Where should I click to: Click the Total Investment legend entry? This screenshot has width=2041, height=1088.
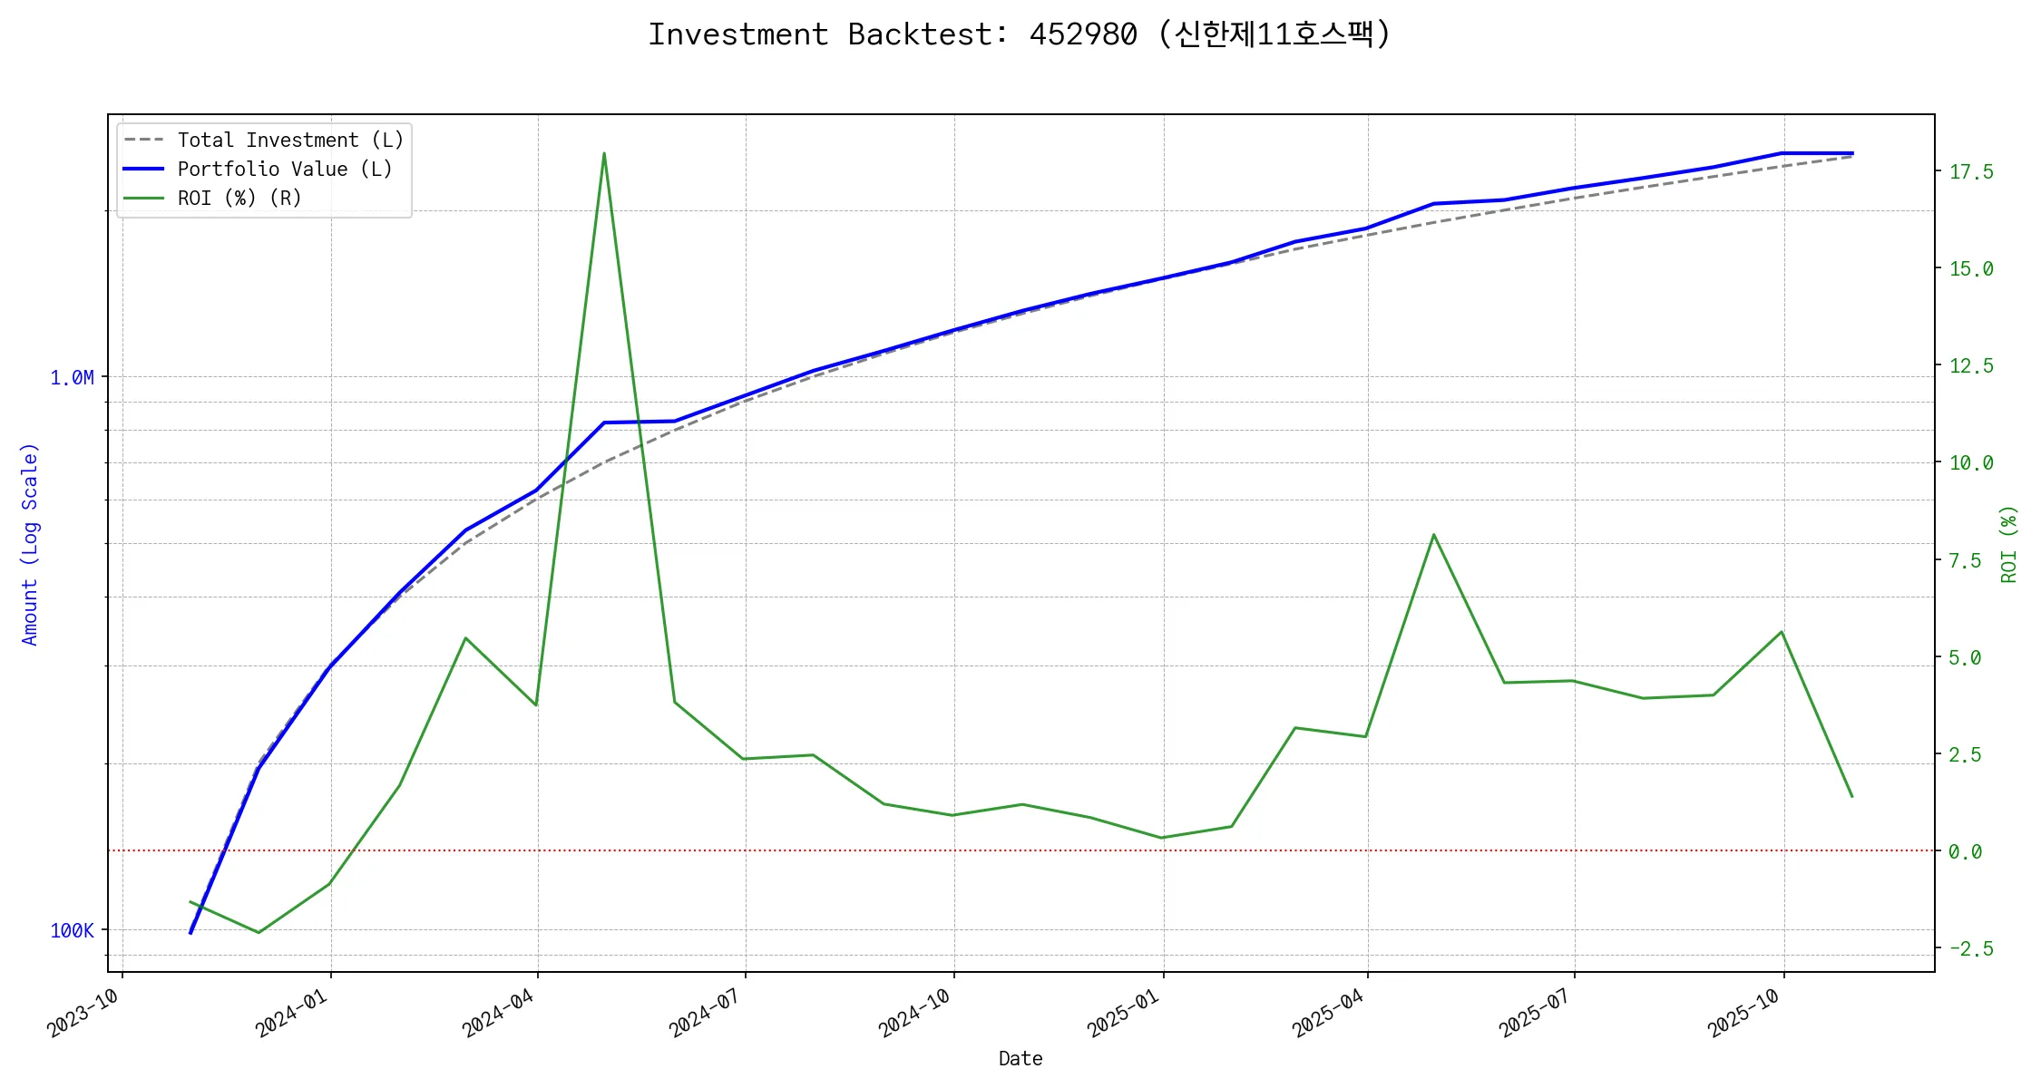click(289, 141)
